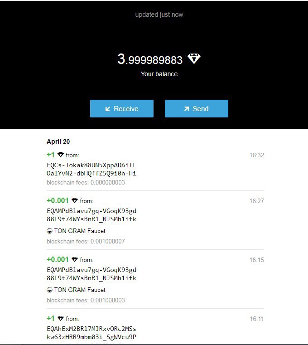This screenshot has width=308, height=345.
Task: Click emoji icon beside the 16:15 TON GRAM Faucet
Action: (49, 290)
